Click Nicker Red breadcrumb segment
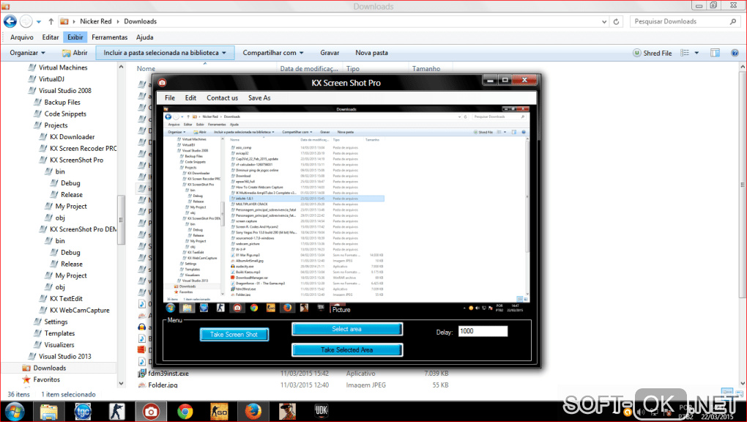 point(96,21)
